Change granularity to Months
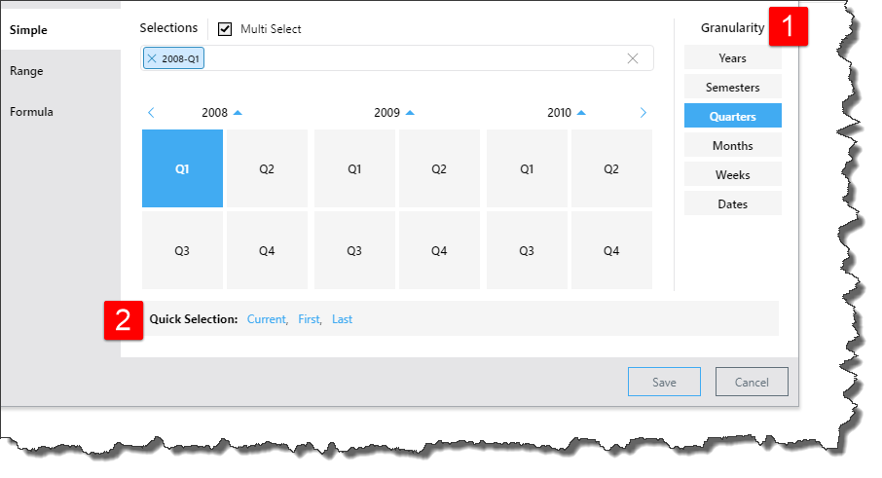The height and width of the screenshot is (478, 882). [732, 146]
